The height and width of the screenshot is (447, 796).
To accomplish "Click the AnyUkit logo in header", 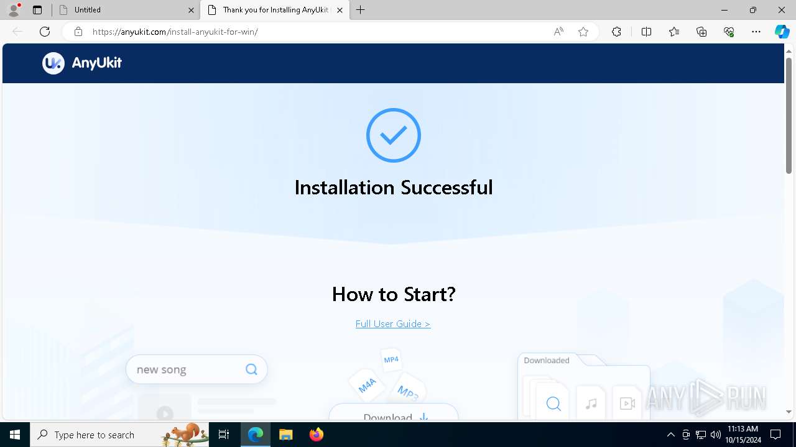I will click(x=82, y=63).
